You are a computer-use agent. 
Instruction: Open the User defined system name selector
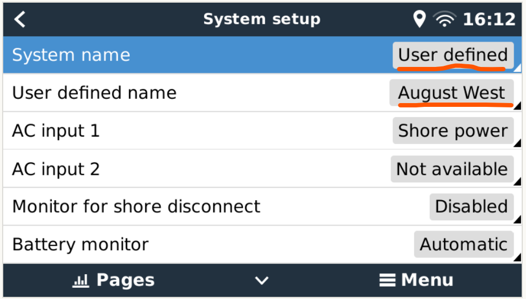click(453, 55)
